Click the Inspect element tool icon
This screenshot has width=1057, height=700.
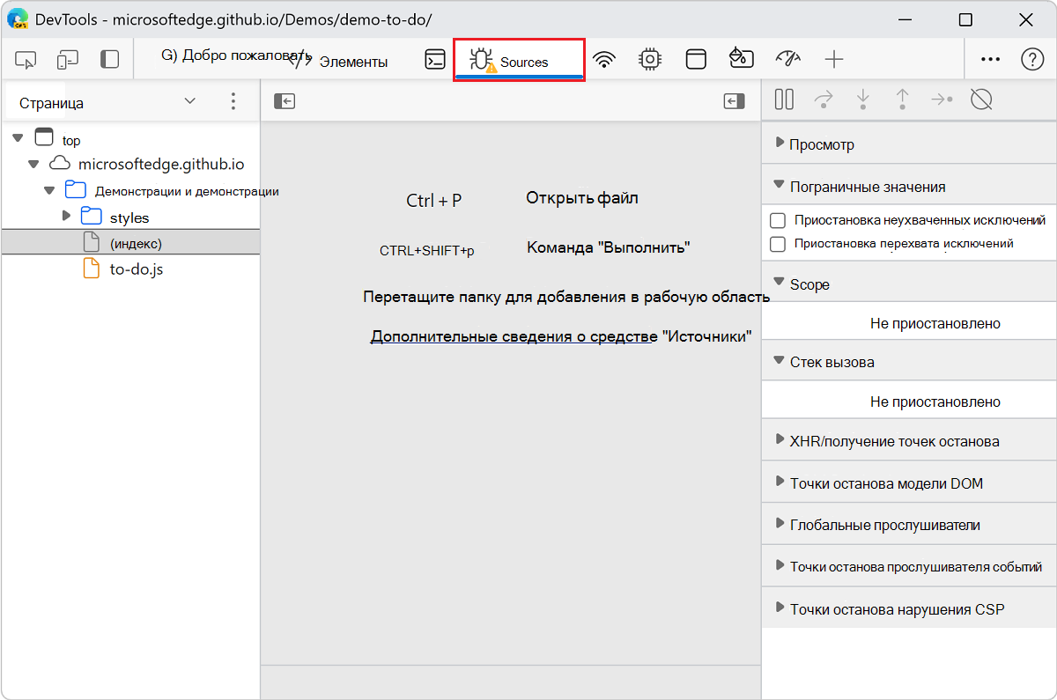pyautogui.click(x=26, y=60)
